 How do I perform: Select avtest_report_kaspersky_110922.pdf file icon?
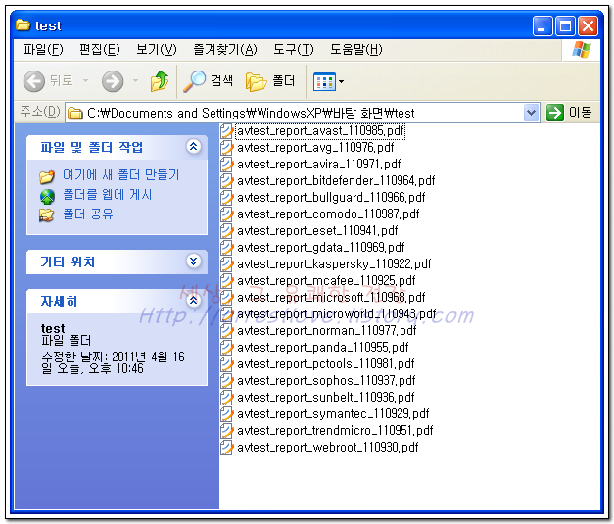click(226, 263)
